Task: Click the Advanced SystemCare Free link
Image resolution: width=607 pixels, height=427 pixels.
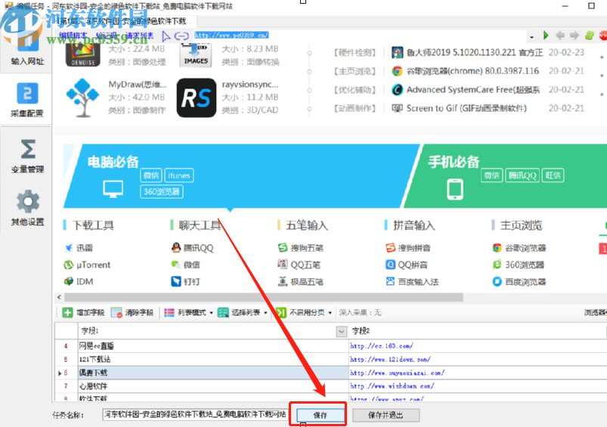Action: 473,89
